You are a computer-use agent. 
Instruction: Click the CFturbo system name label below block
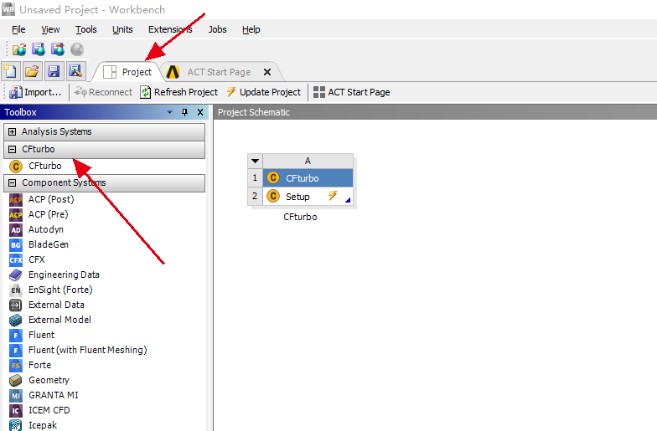click(300, 217)
